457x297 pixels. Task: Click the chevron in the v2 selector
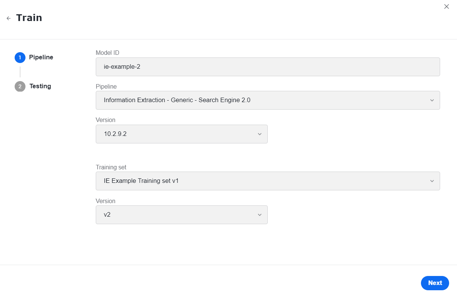click(x=259, y=215)
